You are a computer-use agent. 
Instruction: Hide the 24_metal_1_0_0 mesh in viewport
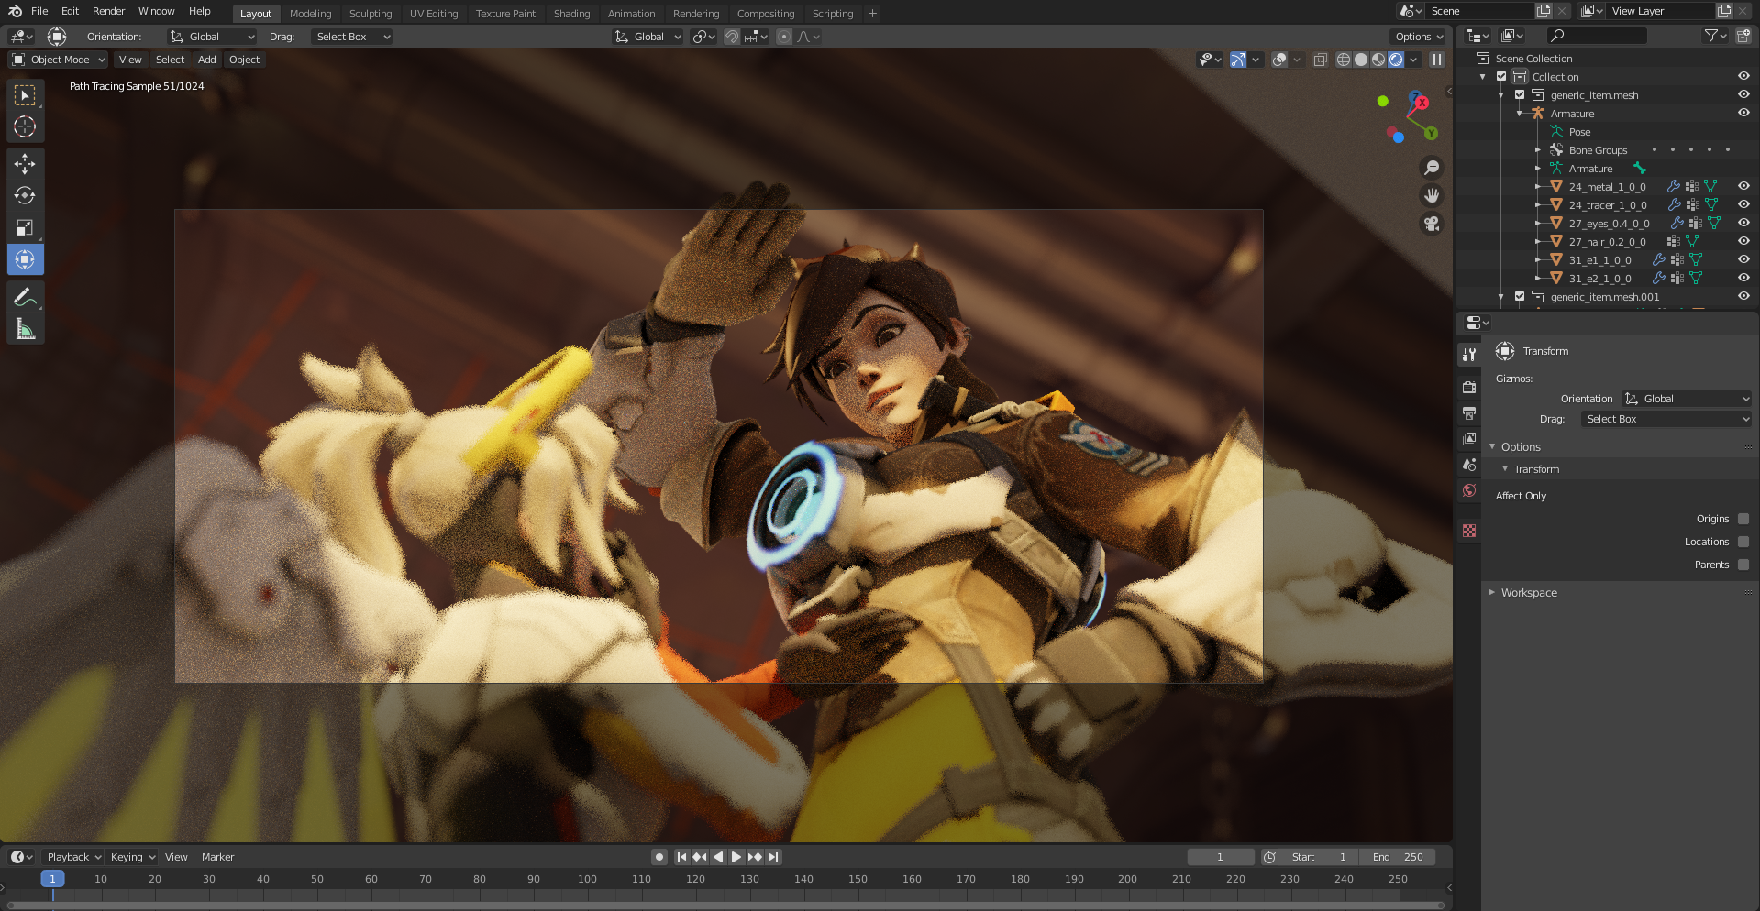(1743, 186)
